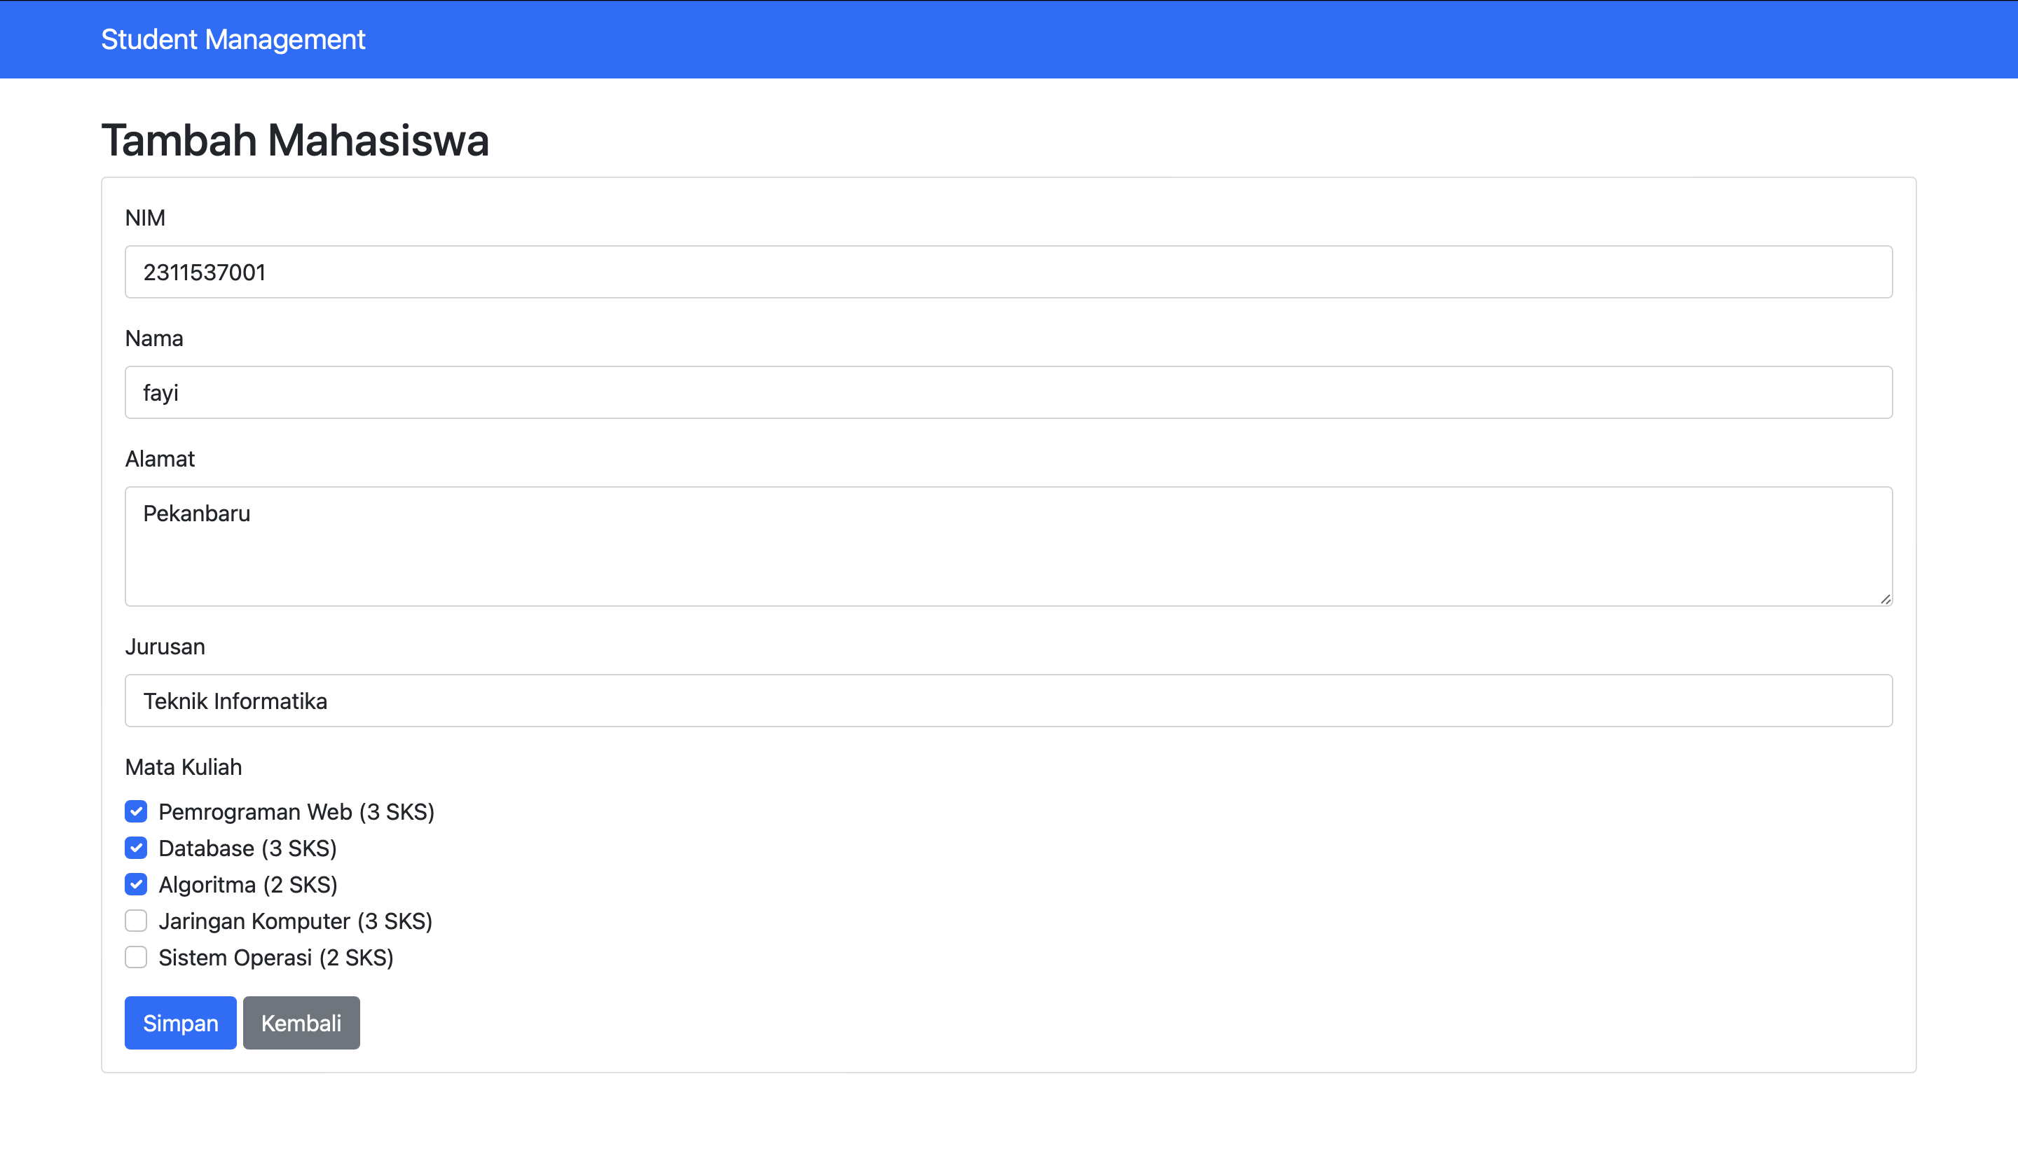Screen dimensions: 2018x1149
Task: Tick the Sistem Operasi checkbox
Action: [x=136, y=957]
